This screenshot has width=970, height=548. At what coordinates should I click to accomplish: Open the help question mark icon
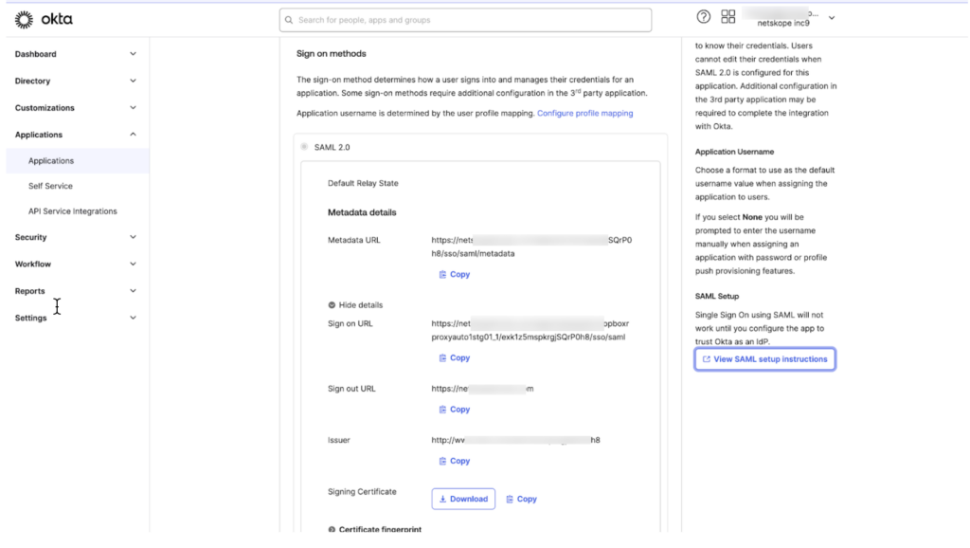click(x=704, y=17)
